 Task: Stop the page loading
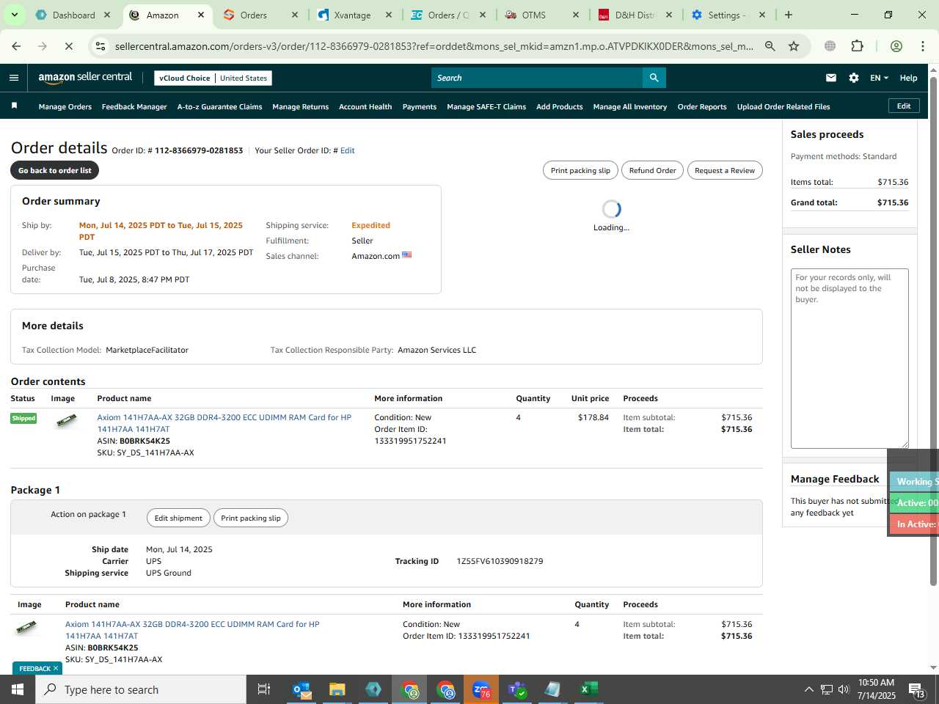(68, 46)
